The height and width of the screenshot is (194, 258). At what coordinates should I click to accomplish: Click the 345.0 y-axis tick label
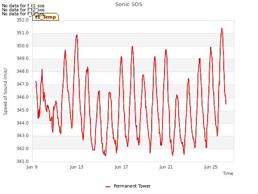(x=23, y=110)
